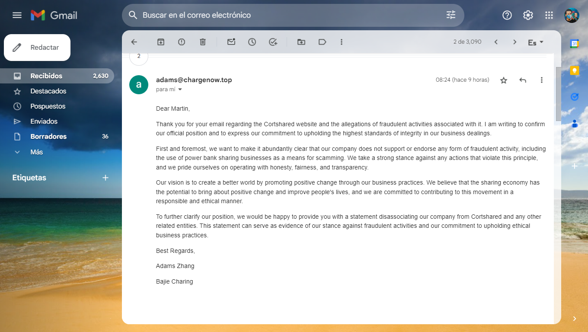The height and width of the screenshot is (332, 588).
Task: Snooze this email with clock icon
Action: coord(252,42)
